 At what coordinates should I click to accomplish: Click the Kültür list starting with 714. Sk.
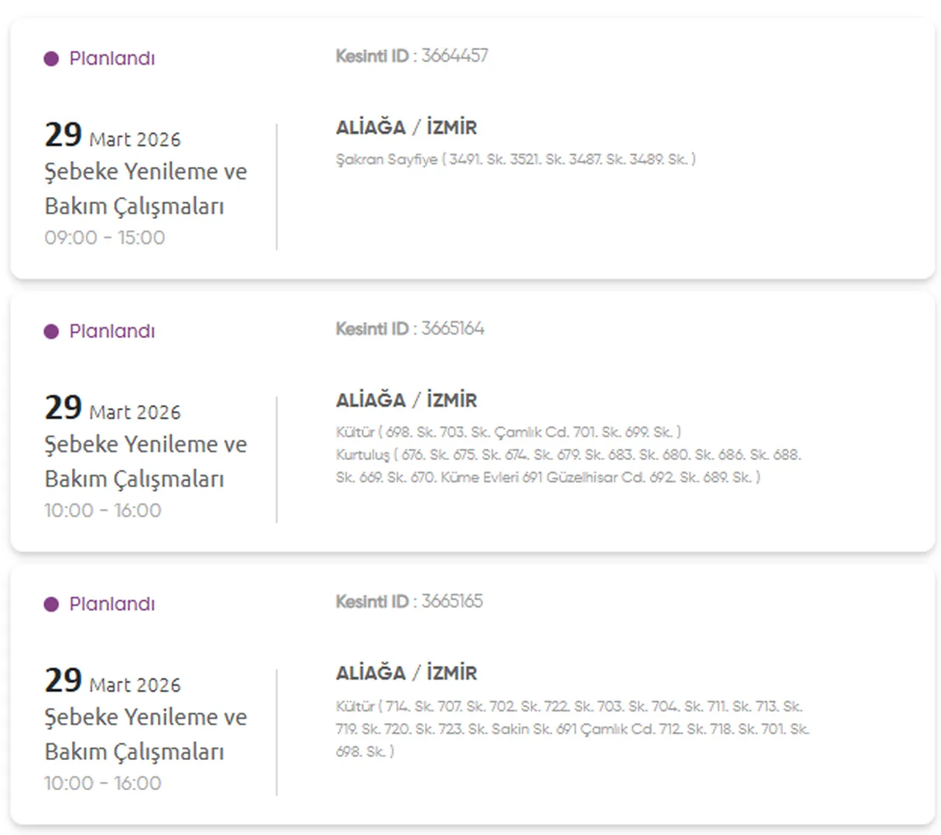[x=572, y=728]
